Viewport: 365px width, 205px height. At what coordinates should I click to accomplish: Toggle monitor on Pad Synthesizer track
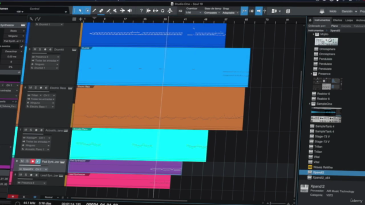38,161
